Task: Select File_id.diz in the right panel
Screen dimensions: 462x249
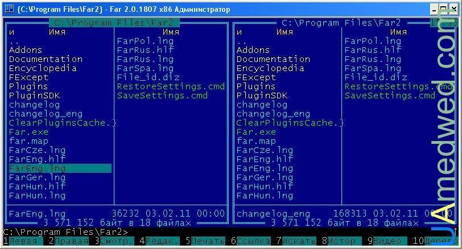Action: pos(376,77)
